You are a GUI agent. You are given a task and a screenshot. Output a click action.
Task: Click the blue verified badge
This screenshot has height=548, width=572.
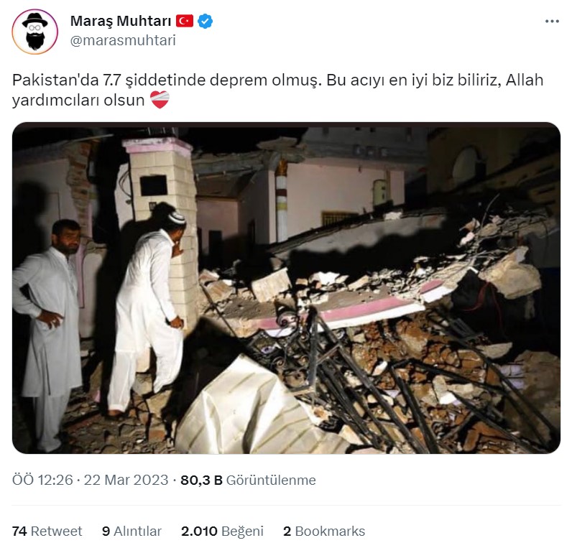(205, 21)
